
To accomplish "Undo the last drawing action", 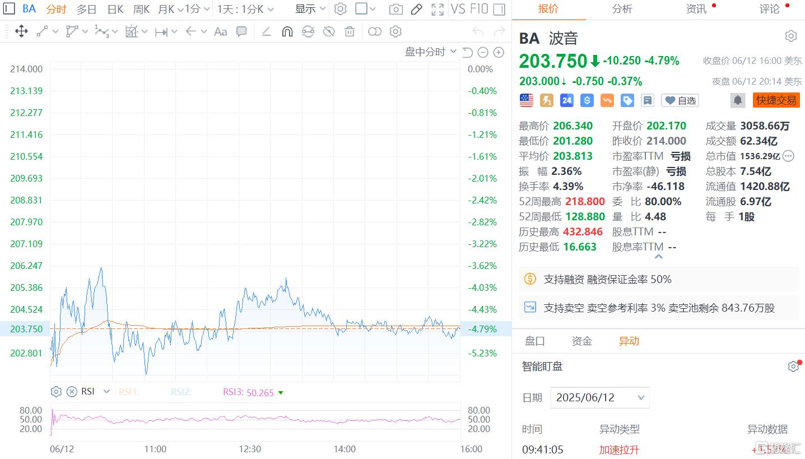I will tap(478, 31).
